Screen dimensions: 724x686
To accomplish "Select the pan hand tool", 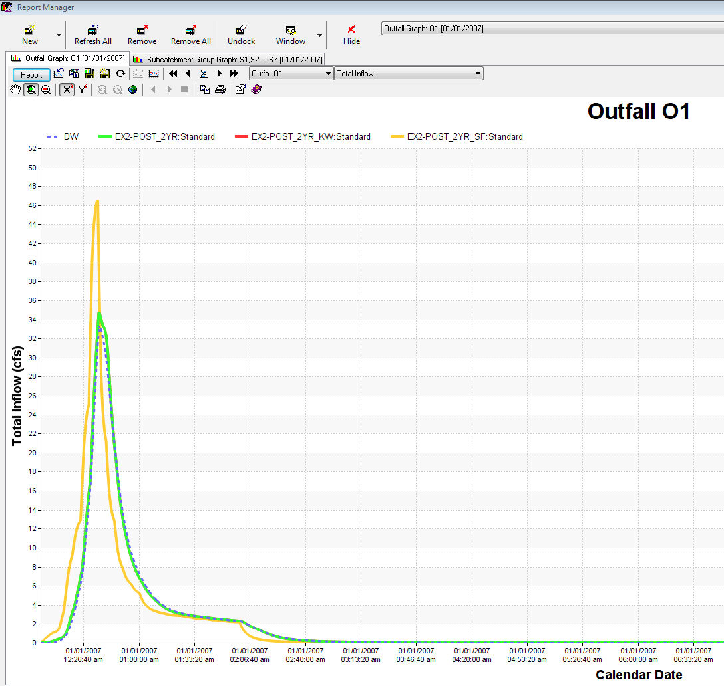I will point(17,90).
